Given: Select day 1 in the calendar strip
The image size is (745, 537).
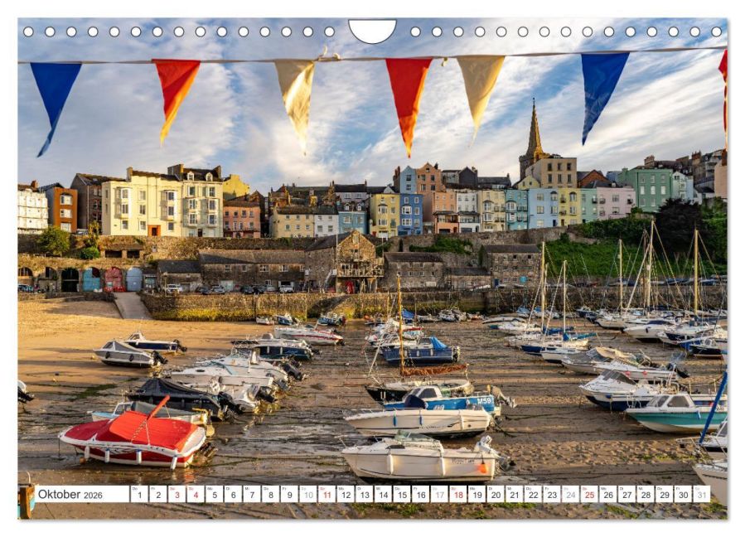Looking at the screenshot, I should tap(139, 494).
